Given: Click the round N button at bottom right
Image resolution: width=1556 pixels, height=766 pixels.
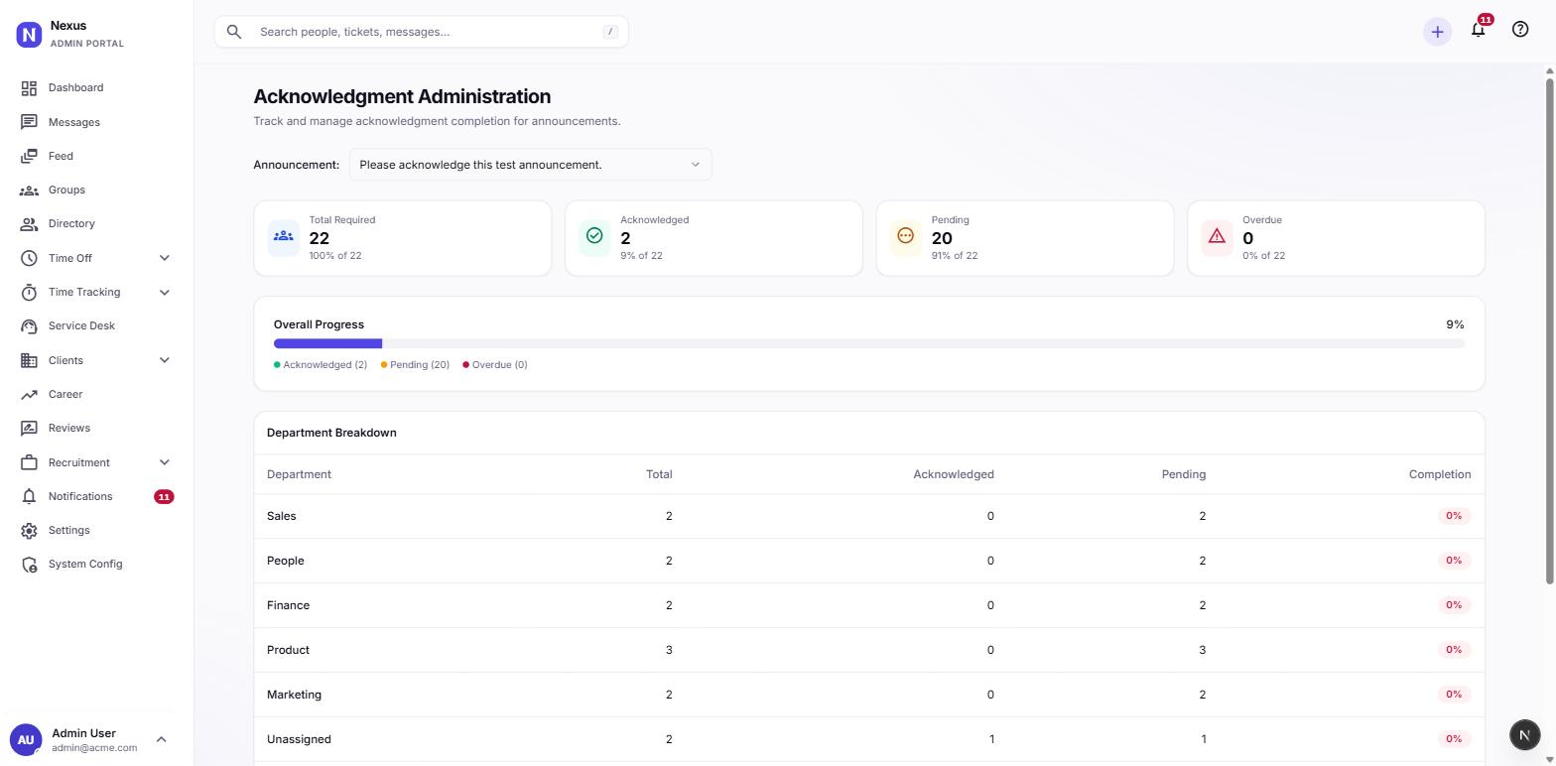Looking at the screenshot, I should tap(1524, 734).
